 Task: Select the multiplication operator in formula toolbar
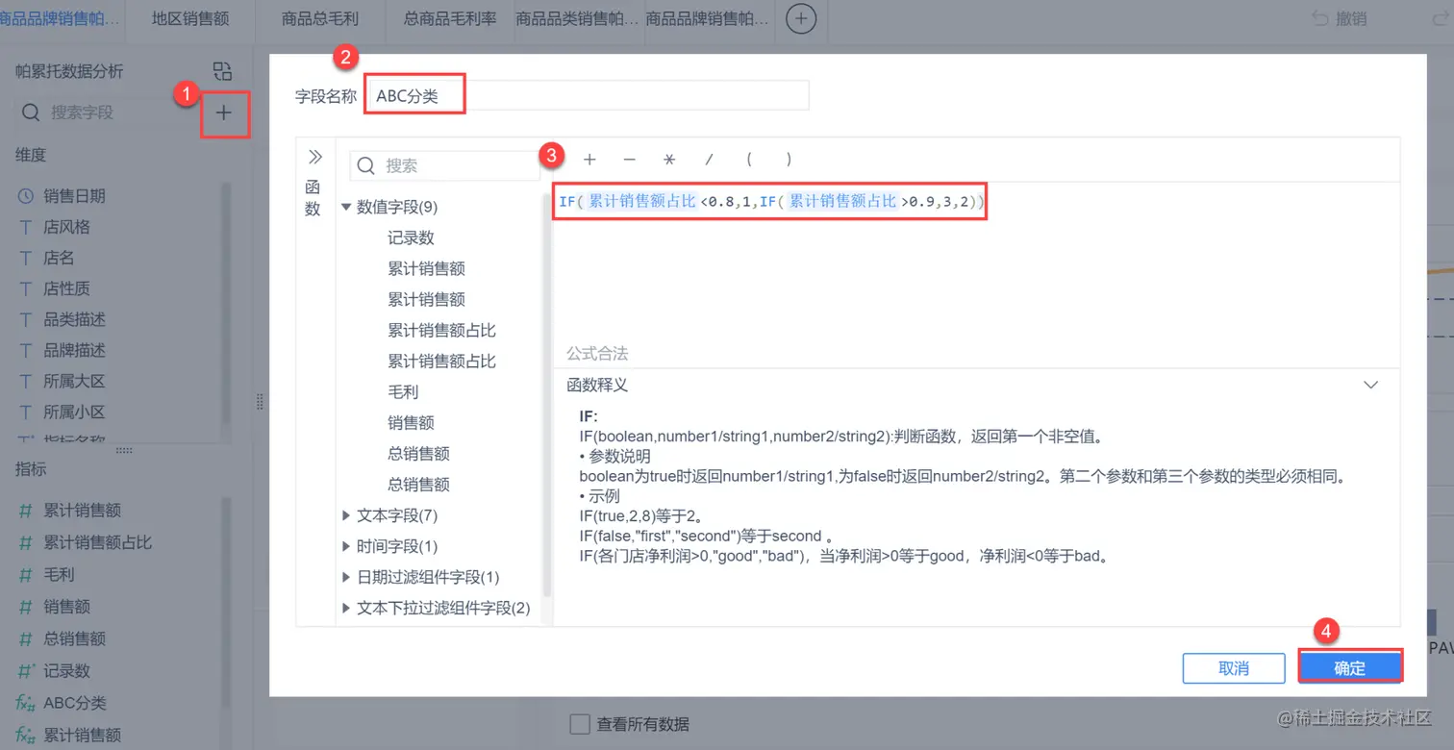tap(668, 160)
